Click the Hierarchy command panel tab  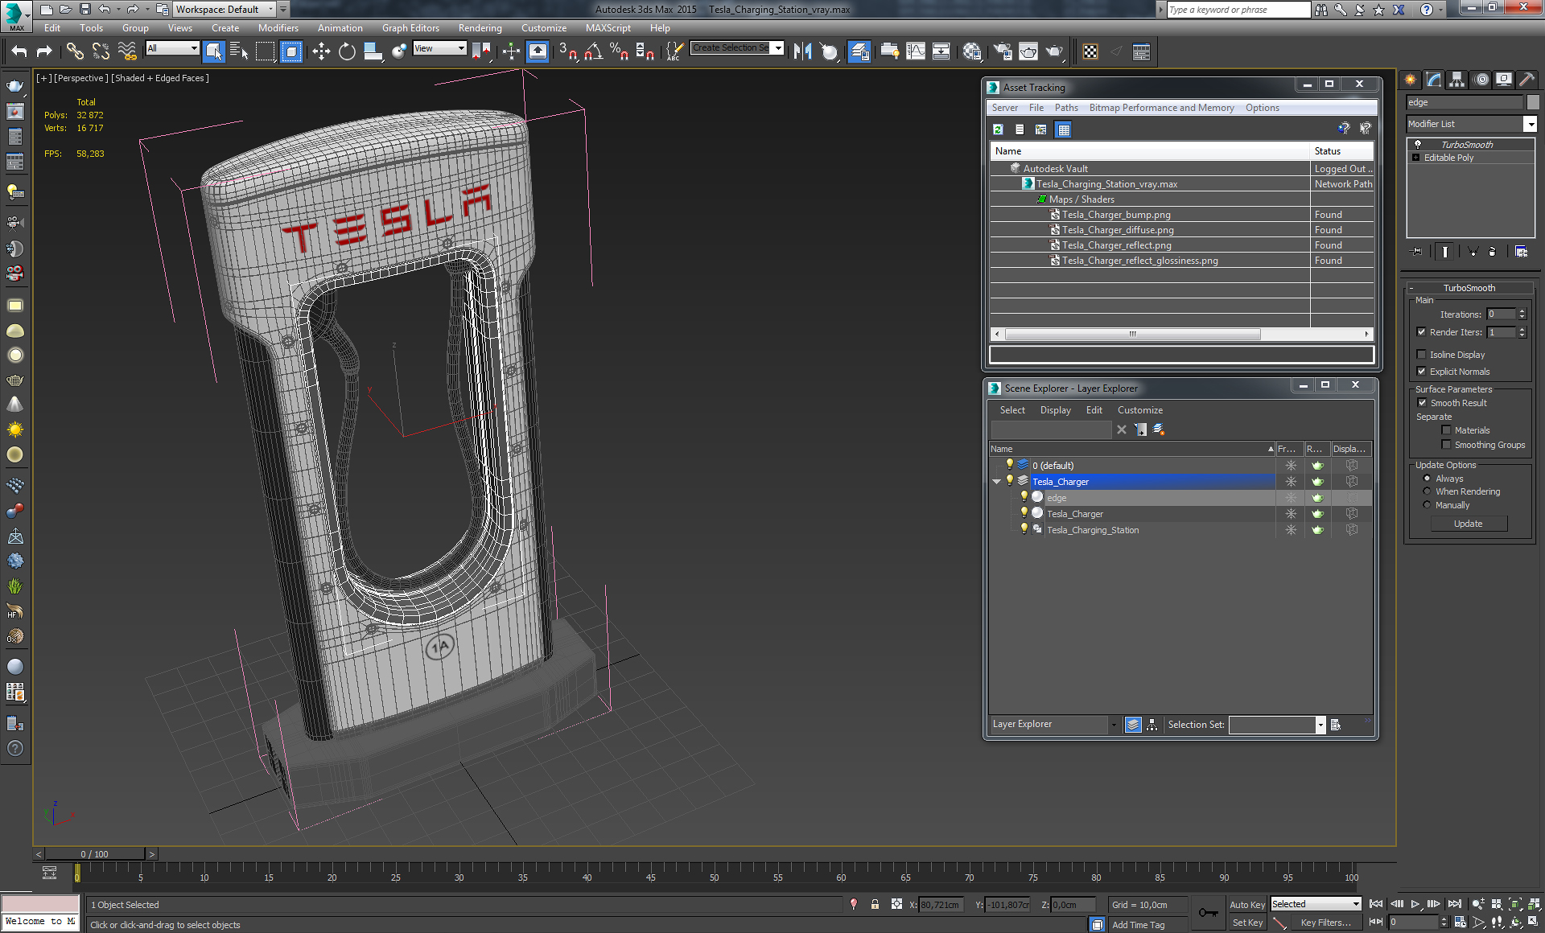1456,80
